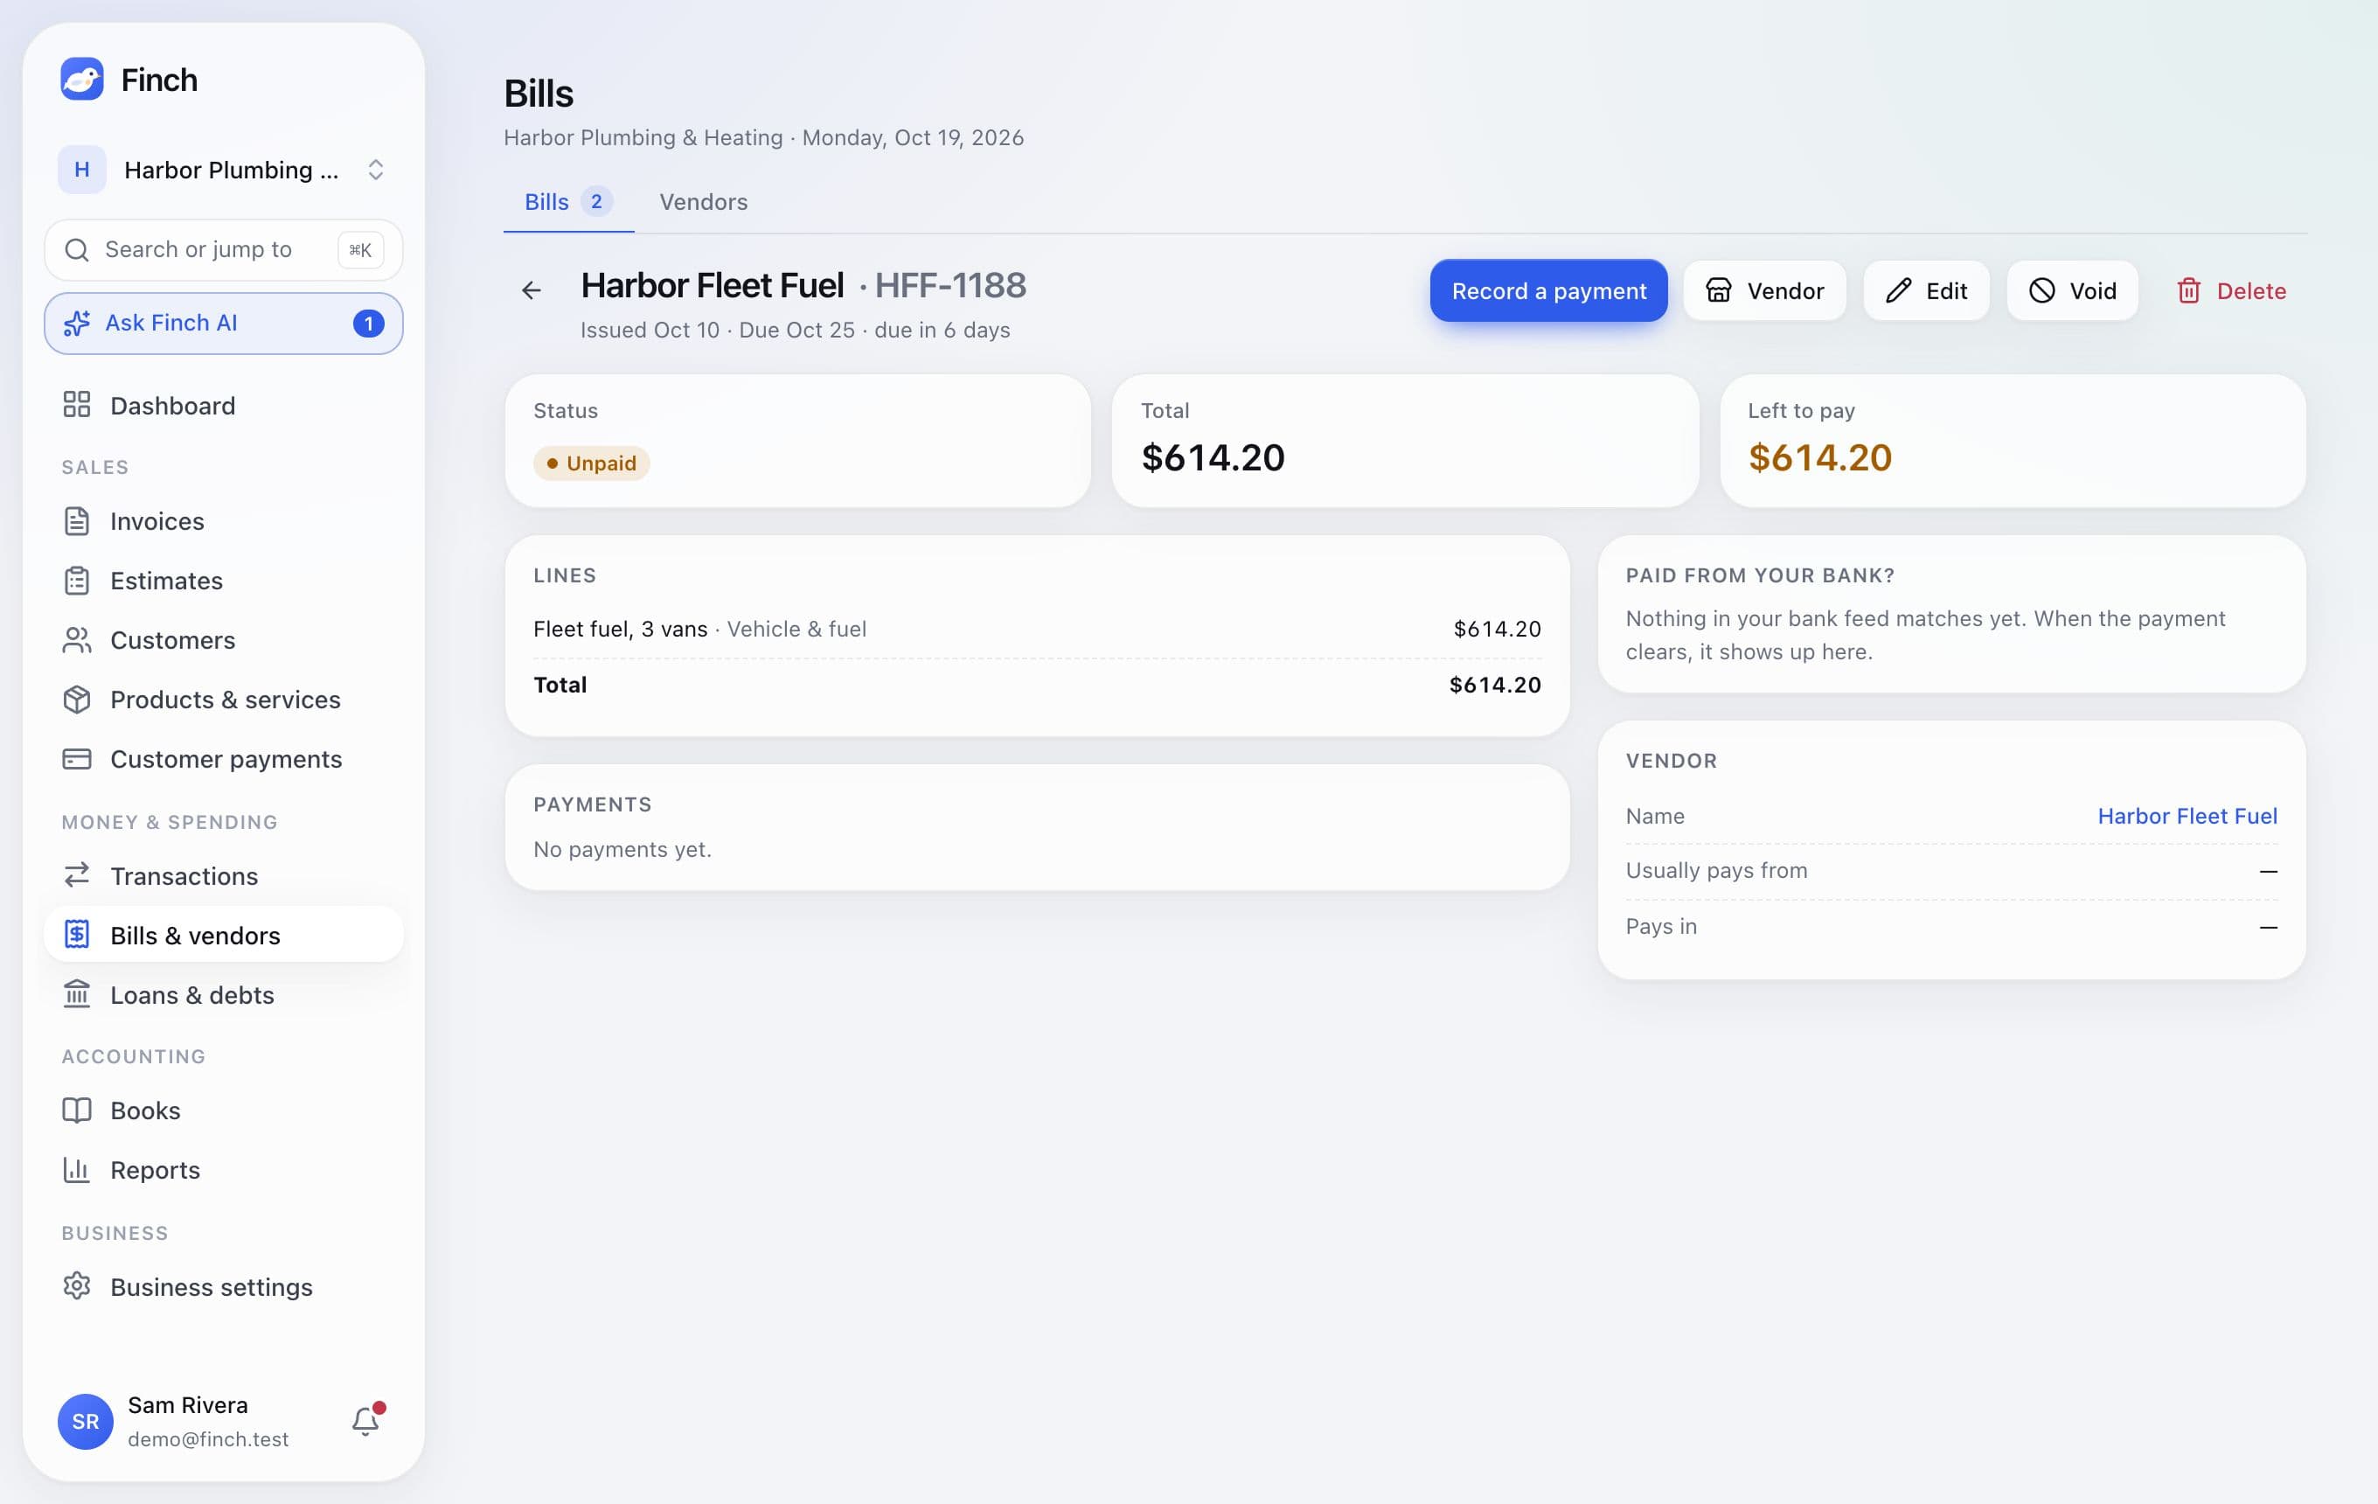Open the Vendor button

click(x=1765, y=290)
